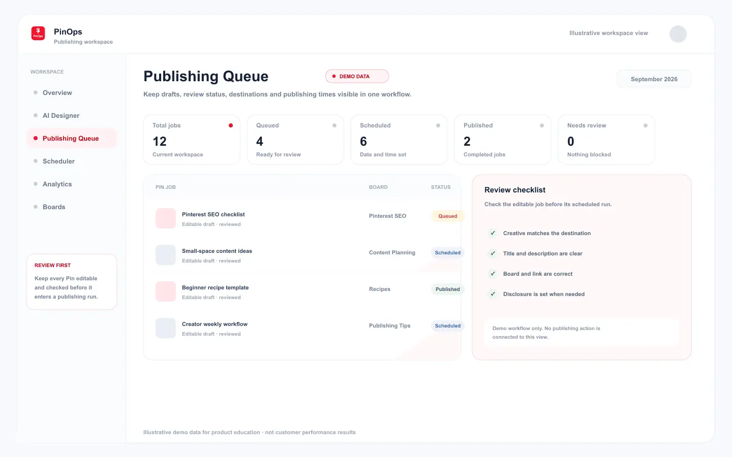Click the 'Beginner recipe template' title

(215, 287)
